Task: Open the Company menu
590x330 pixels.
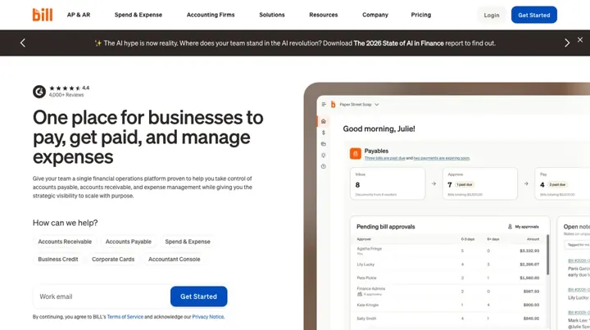Action: [375, 15]
